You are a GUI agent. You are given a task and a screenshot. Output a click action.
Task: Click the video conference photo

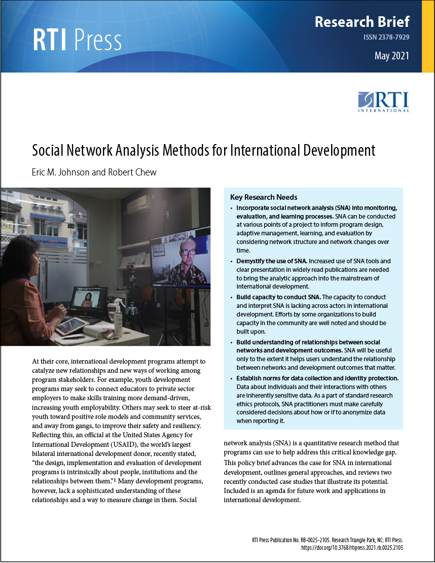point(106,266)
